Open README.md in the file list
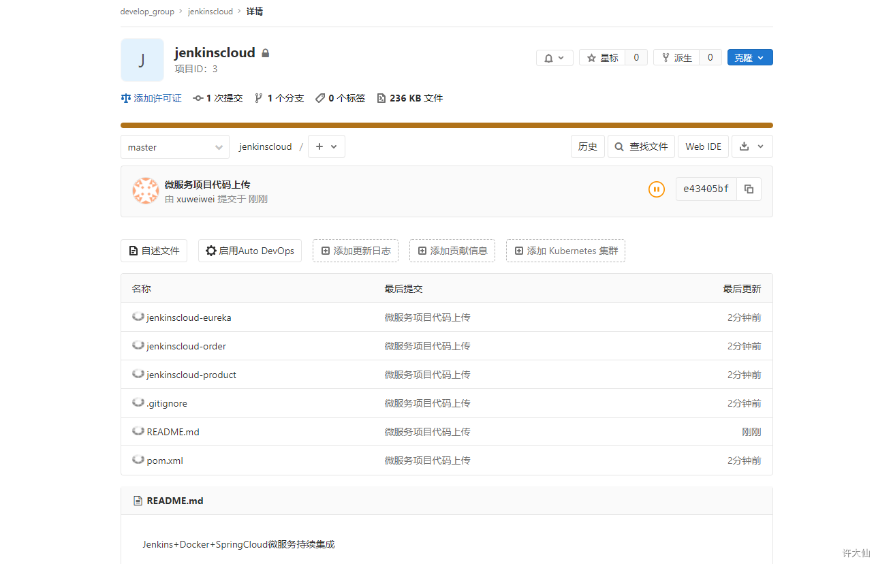 coord(173,432)
